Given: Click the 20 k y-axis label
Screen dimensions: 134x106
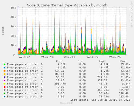Looking at the screenshot, I should coord(13,36).
